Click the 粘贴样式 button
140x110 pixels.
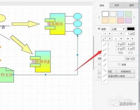pyautogui.click(x=126, y=71)
